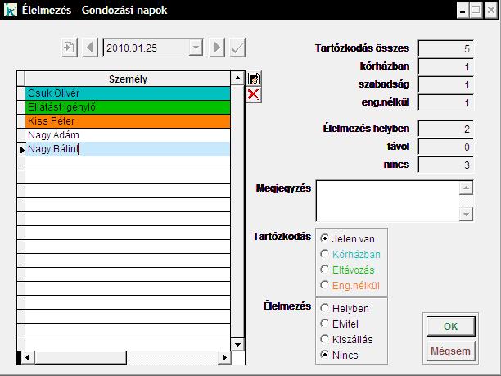
Task: Click the first-record icon left of date
Action: (x=69, y=48)
